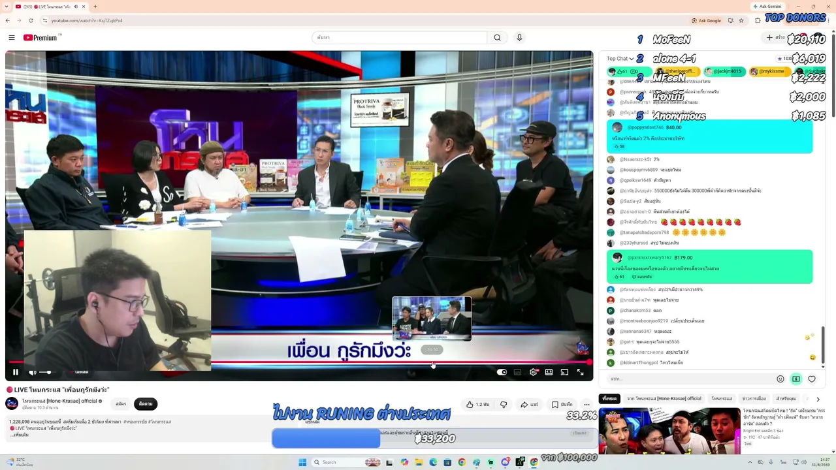
Task: Click the browser Back arrow
Action: (8, 20)
